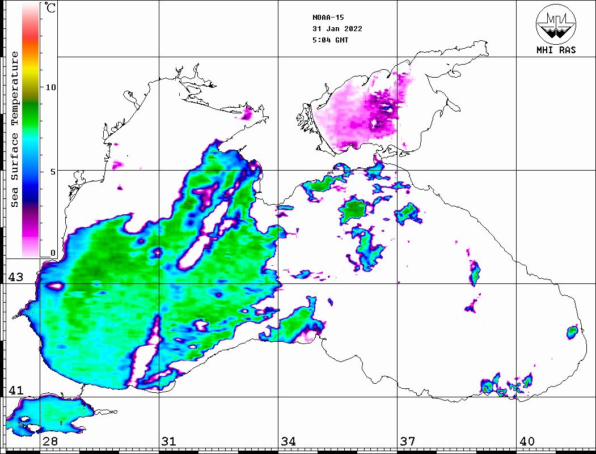Click the '10' tick on temperature scale

50,87
